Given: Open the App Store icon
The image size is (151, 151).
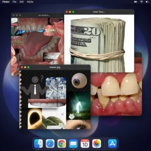Looking at the screenshot, I should 112,143.
